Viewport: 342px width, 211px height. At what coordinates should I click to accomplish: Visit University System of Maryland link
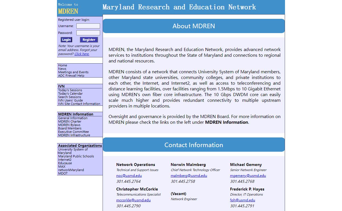pos(73,151)
